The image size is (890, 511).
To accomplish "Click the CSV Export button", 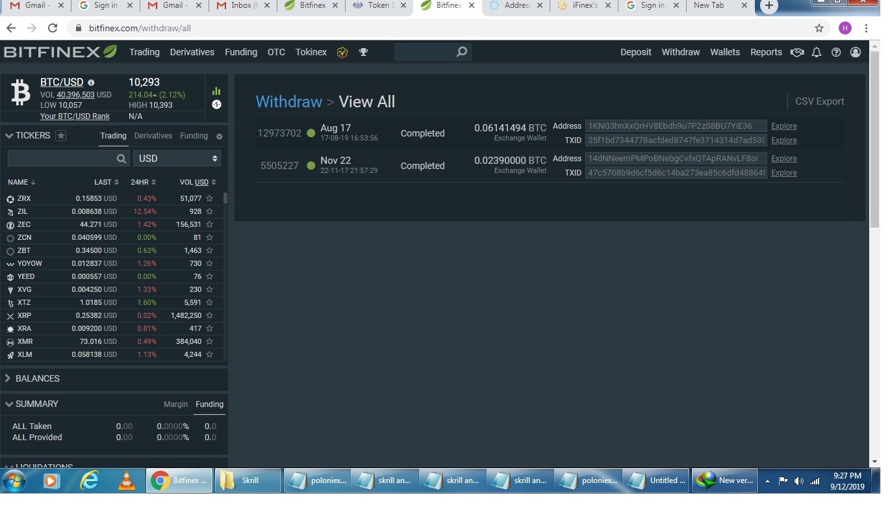I will (820, 101).
